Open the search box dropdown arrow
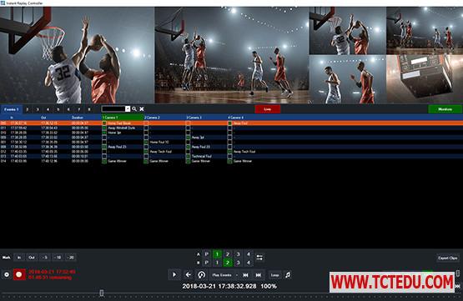This screenshot has height=301, width=463. tap(128, 109)
